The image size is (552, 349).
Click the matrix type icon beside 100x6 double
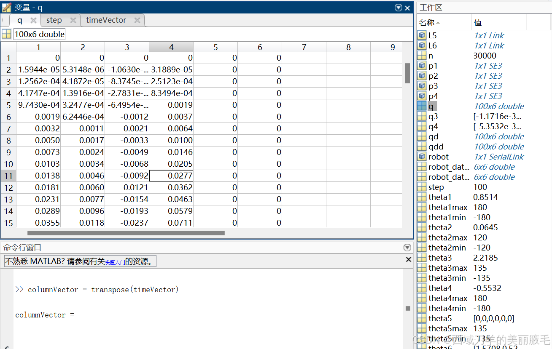click(x=6, y=34)
